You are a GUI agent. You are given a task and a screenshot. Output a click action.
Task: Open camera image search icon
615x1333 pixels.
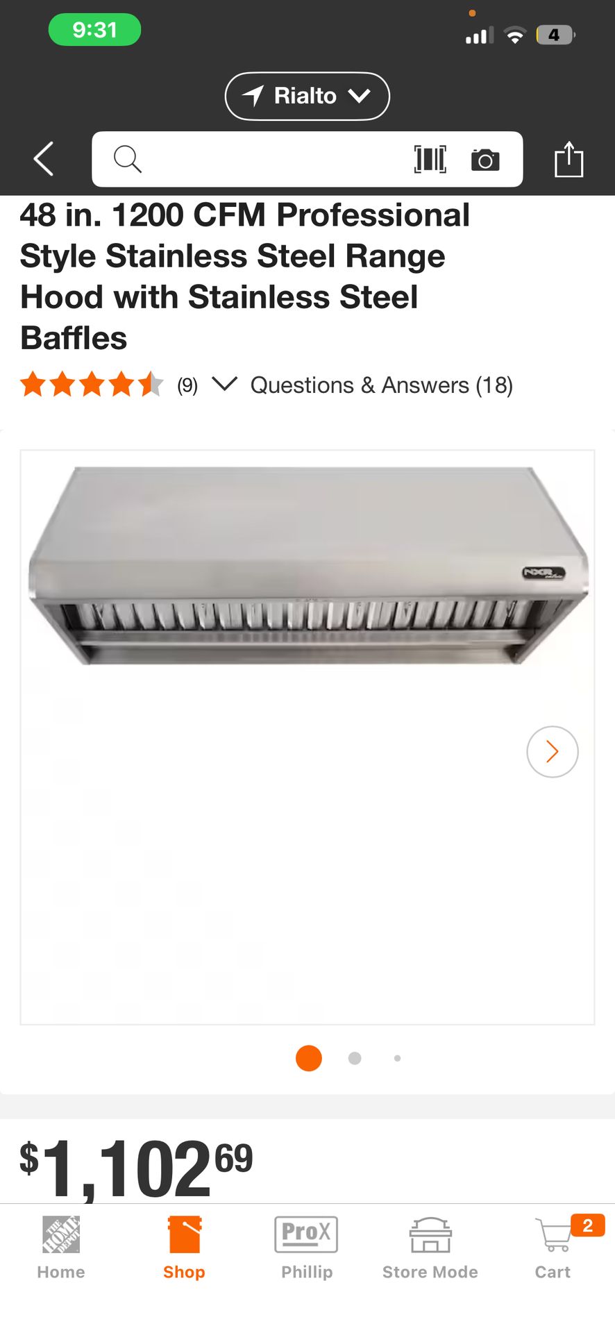coord(485,160)
